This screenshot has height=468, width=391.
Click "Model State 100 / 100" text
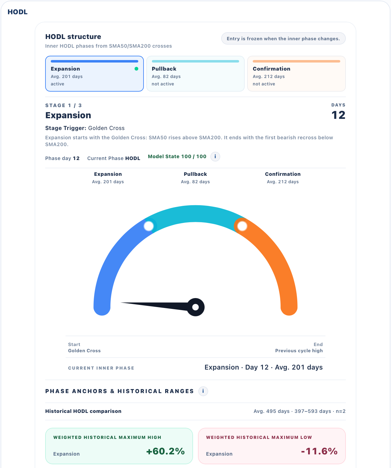(177, 157)
